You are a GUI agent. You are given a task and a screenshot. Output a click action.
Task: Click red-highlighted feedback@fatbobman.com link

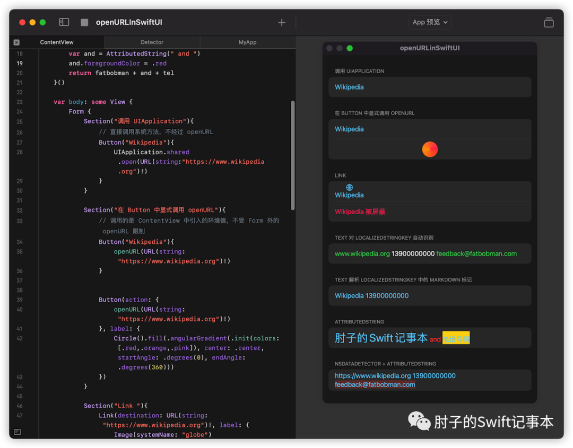[375, 384]
